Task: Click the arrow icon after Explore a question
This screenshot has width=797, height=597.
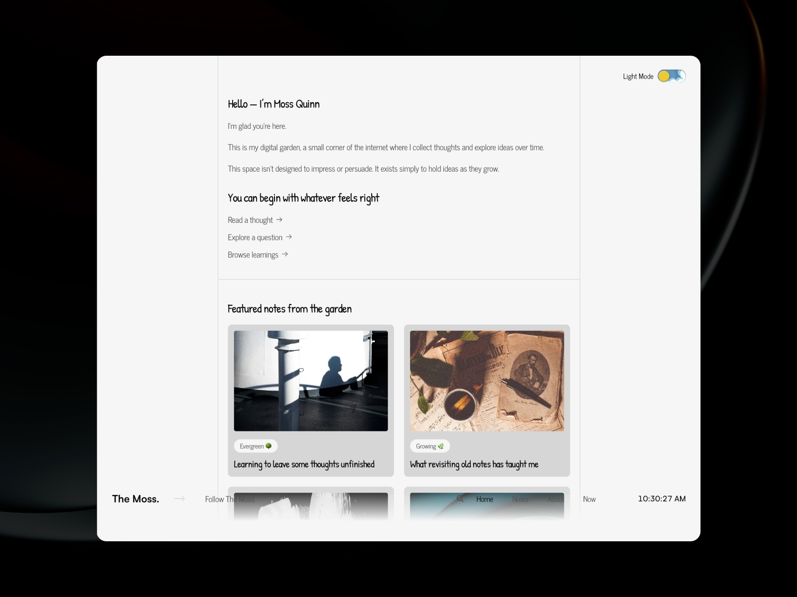Action: pos(289,237)
